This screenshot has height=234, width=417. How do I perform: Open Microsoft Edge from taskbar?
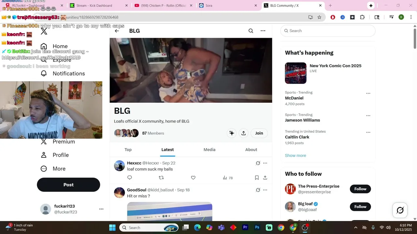(197, 227)
